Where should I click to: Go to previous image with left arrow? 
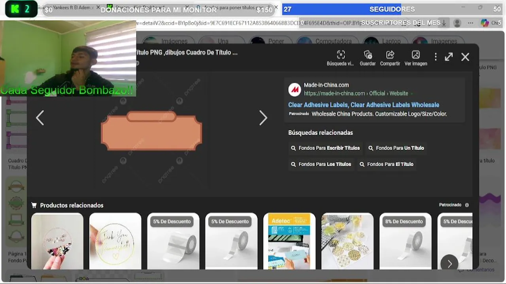pyautogui.click(x=40, y=118)
